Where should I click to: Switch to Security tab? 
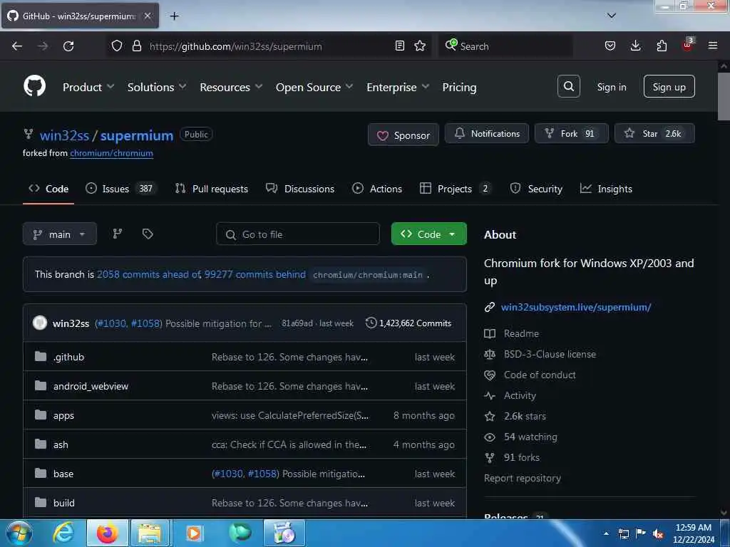pos(536,188)
